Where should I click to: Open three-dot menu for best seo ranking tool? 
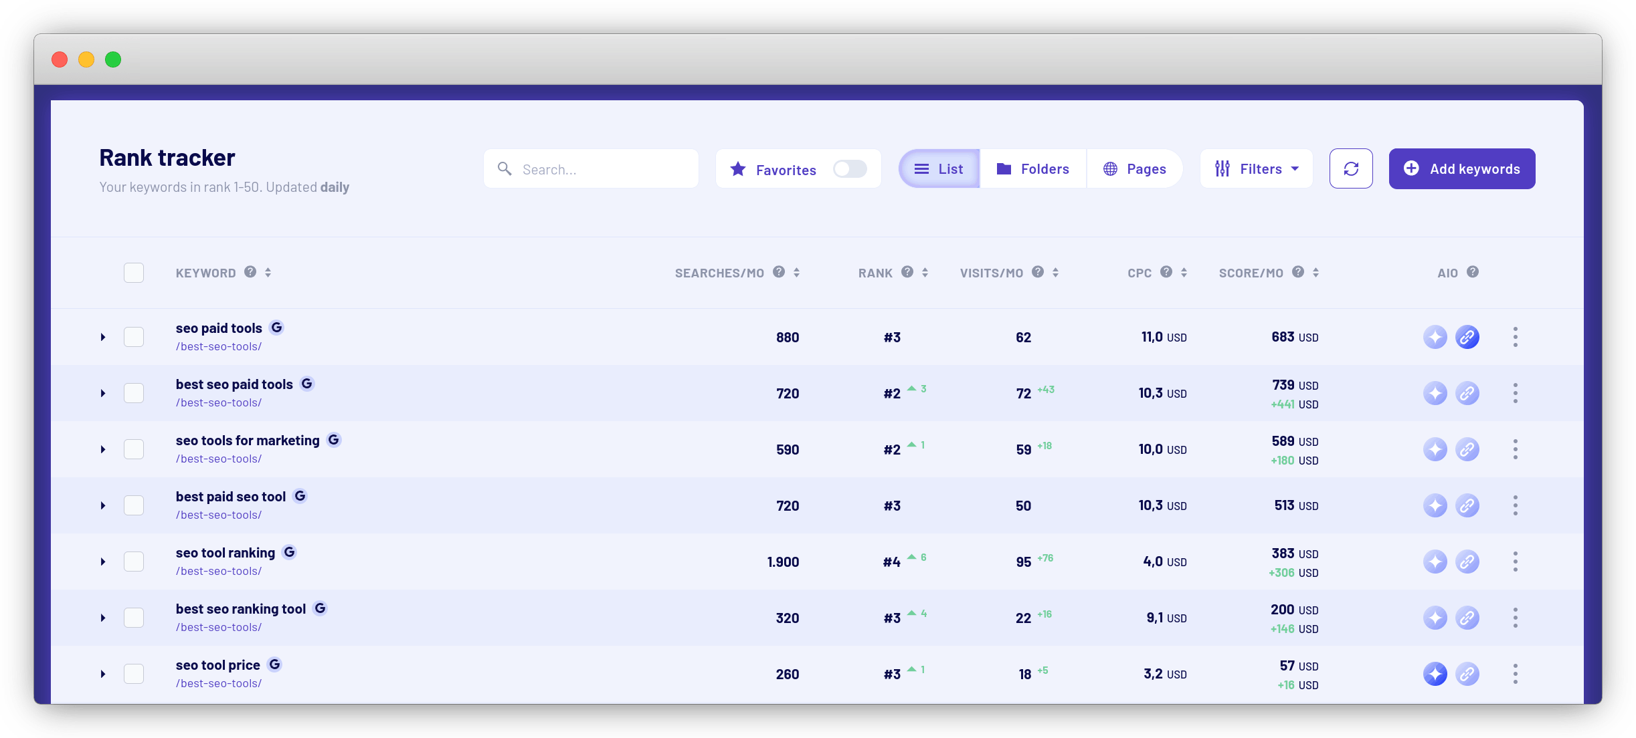click(1515, 618)
